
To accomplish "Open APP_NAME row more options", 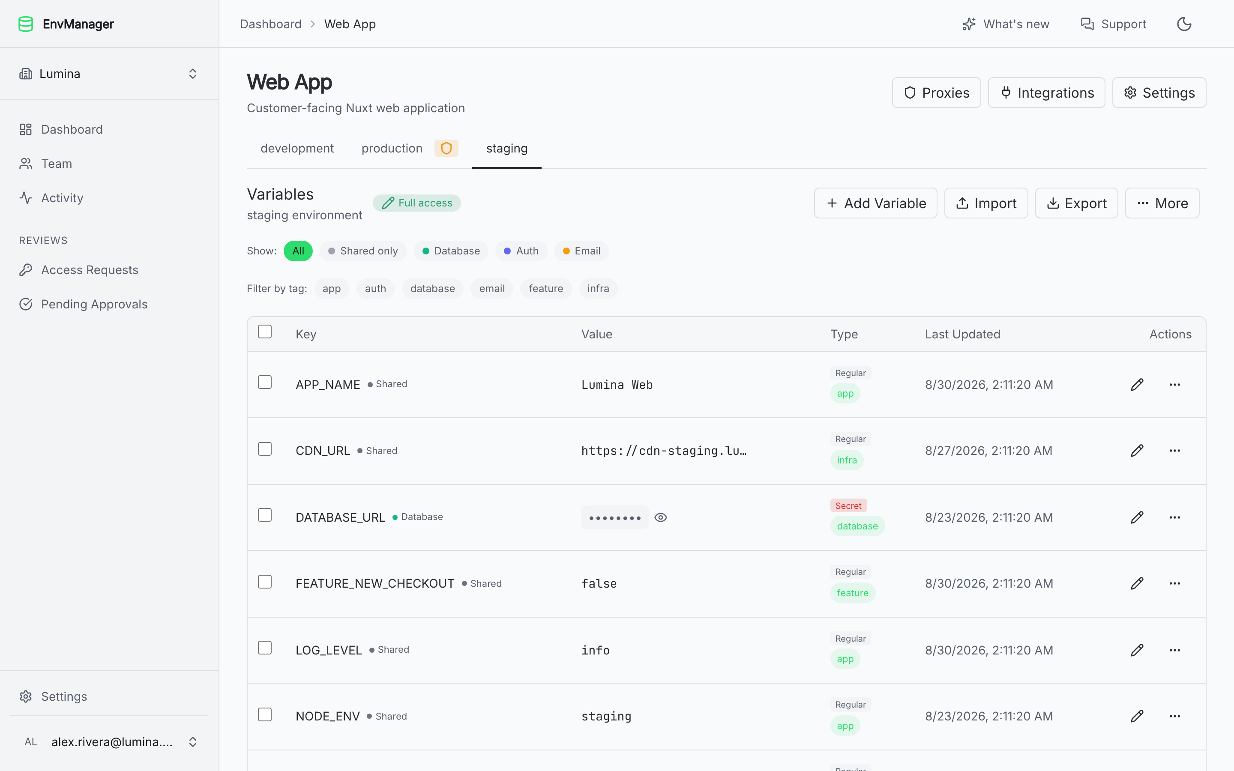I will pyautogui.click(x=1175, y=385).
